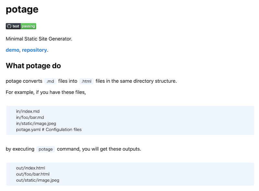Screen dimensions: 259x191
Task: Click the inline ".md" code snippet
Action: pos(50,81)
